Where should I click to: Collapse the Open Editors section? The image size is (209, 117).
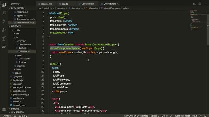click(x=18, y=8)
